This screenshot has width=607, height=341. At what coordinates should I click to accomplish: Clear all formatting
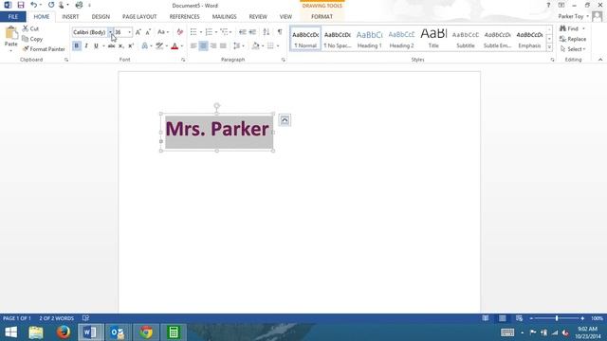[179, 32]
